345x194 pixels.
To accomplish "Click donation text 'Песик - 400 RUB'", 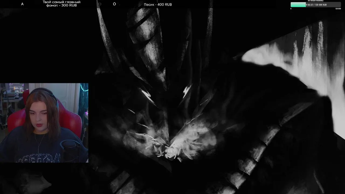I will click(158, 5).
